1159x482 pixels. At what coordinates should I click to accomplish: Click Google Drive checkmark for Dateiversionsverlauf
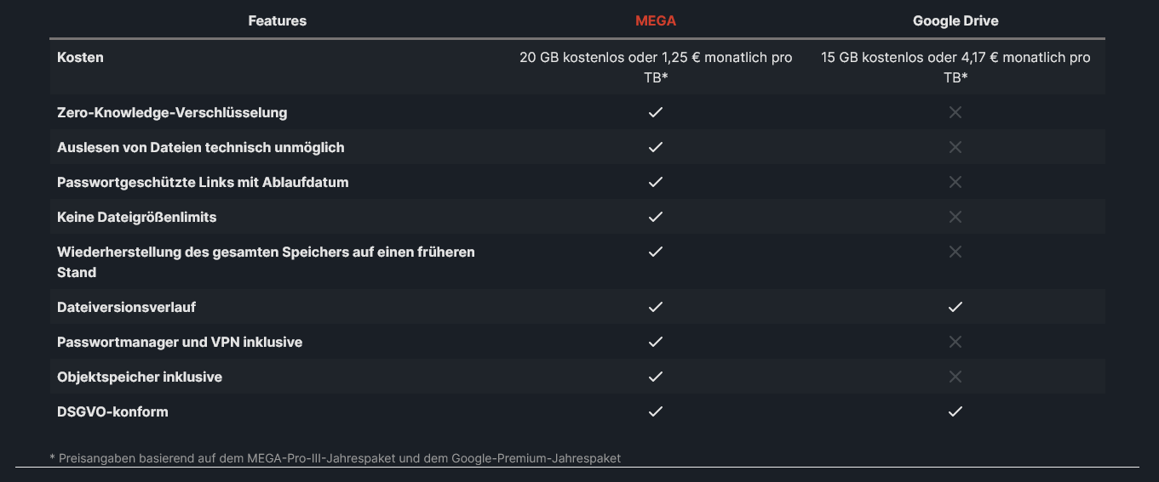point(955,307)
